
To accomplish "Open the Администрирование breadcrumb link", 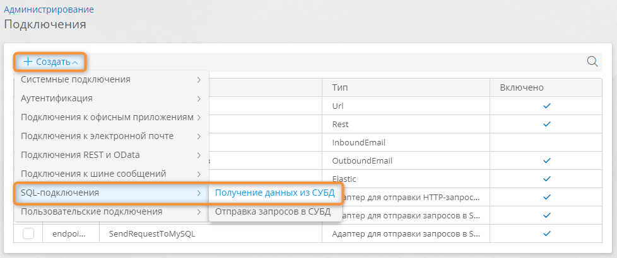I will 49,9.
